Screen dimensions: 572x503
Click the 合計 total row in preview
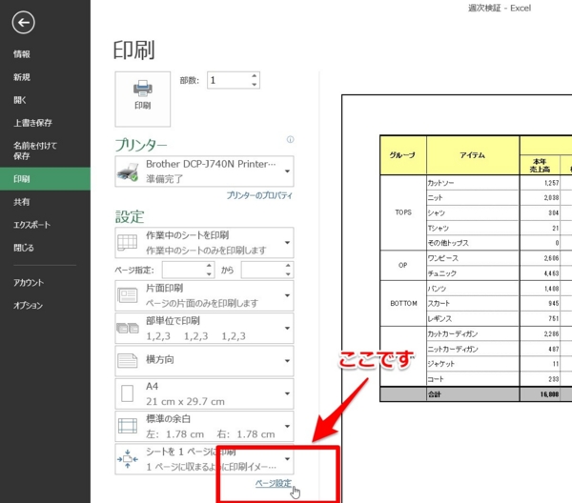pos(476,394)
